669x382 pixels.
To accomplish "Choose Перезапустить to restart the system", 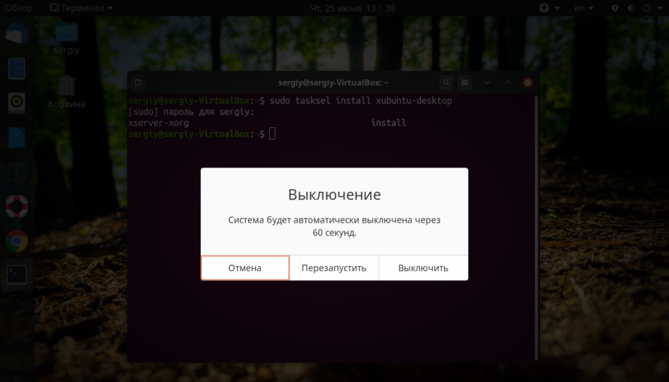I will coord(334,268).
